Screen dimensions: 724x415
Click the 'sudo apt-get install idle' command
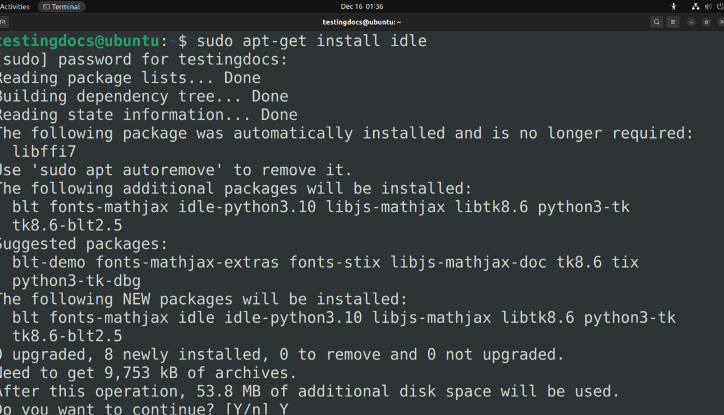[311, 41]
